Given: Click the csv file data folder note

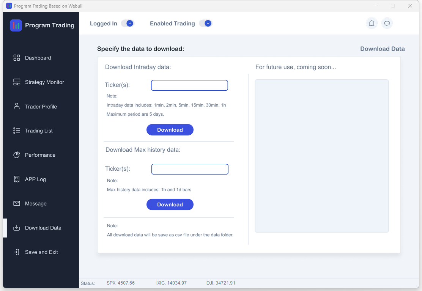Looking at the screenshot, I should coord(170,235).
